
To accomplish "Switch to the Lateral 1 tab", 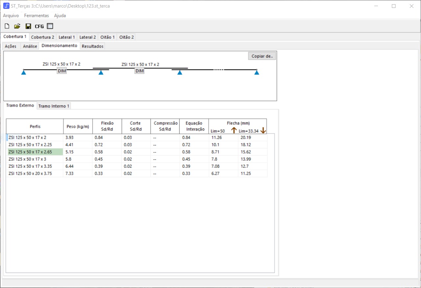I will pos(67,37).
